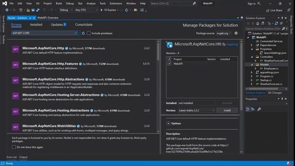Click the Microsoft.AspNetCore.Http package .NET icon
Image resolution: width=295 pixels, height=166 pixels.
[16, 49]
